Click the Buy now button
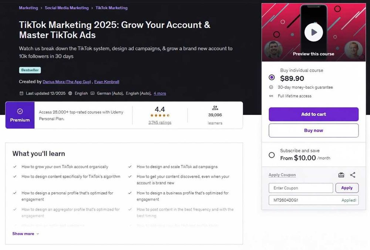Viewport: 370px width, 250px height. [313, 130]
